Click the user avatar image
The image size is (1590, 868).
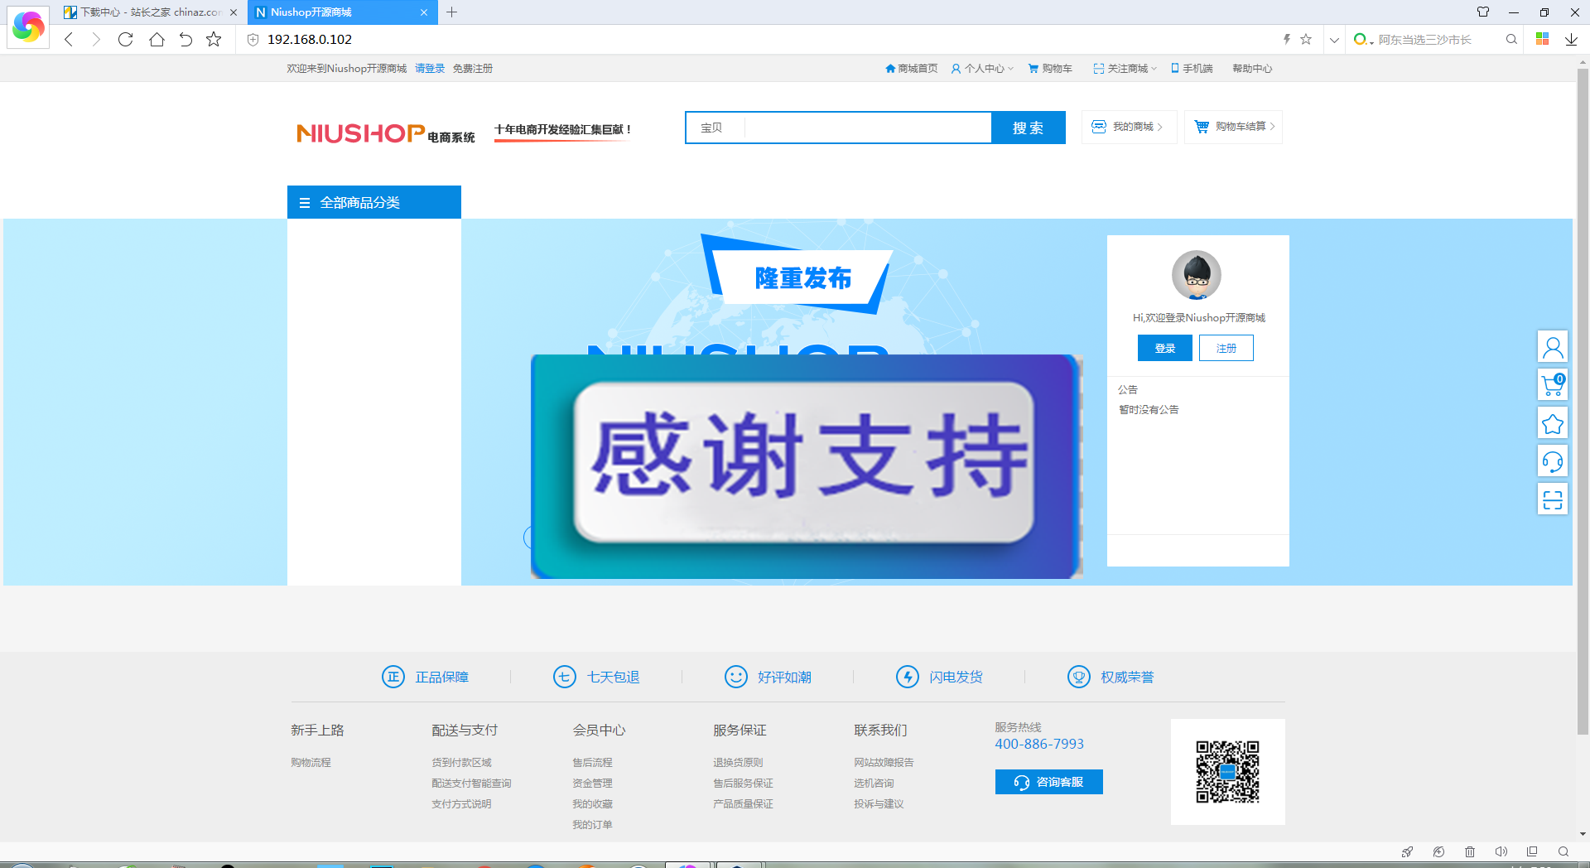(x=1197, y=275)
